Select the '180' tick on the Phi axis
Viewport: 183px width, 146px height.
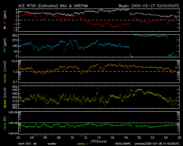click(x=15, y=46)
